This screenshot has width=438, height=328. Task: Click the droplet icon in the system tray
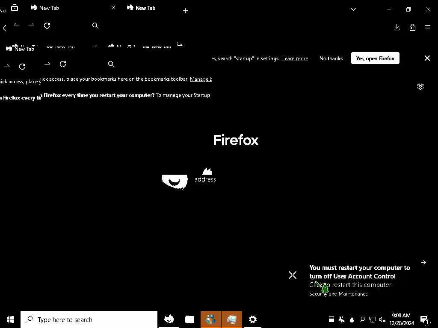pyautogui.click(x=352, y=319)
